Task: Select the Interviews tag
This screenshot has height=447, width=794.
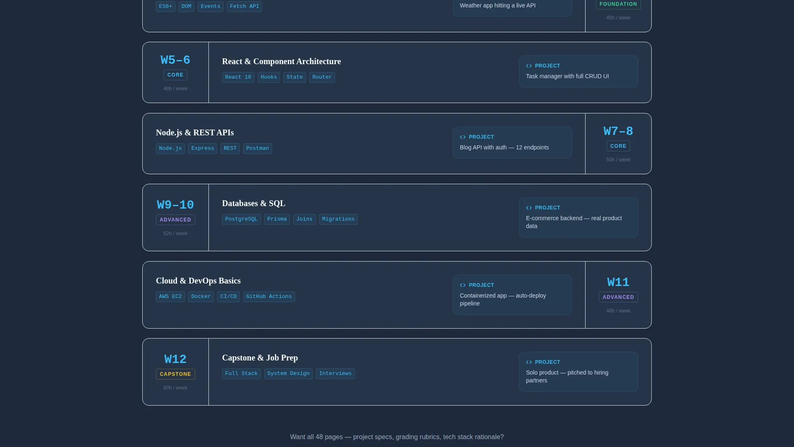Action: [335, 374]
